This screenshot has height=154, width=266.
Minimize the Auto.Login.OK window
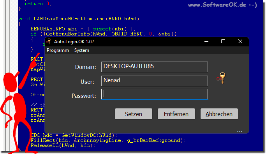pos(206,41)
